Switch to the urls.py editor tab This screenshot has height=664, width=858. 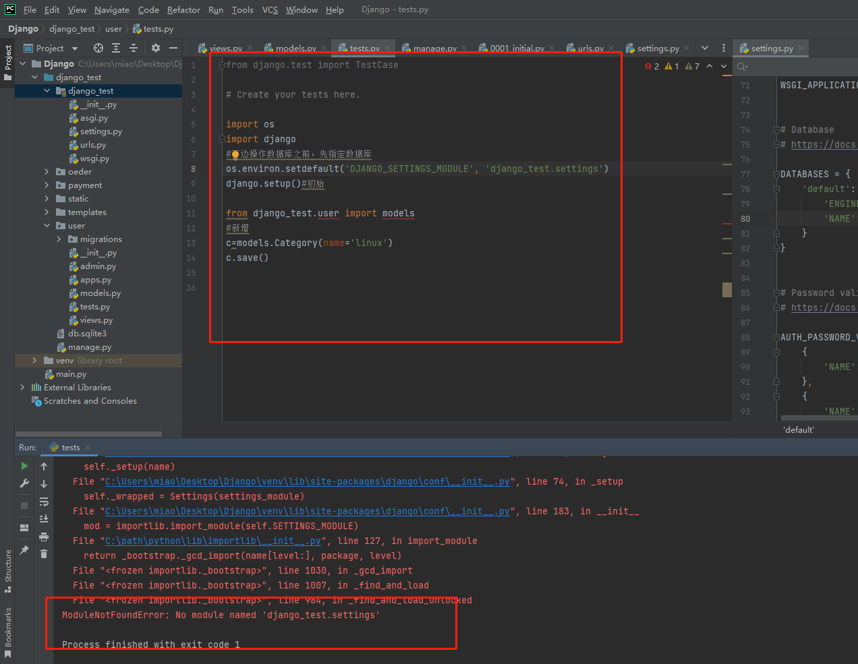point(590,49)
